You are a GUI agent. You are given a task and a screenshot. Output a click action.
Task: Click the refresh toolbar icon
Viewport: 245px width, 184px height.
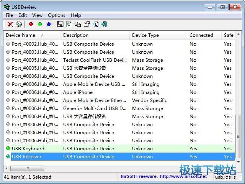(x=69, y=24)
